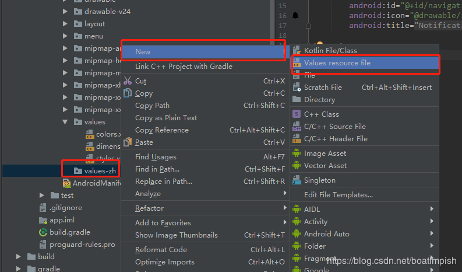Screen dimensions: 462x272
Task: Expand the gradle folder arrow
Action: coord(18,268)
